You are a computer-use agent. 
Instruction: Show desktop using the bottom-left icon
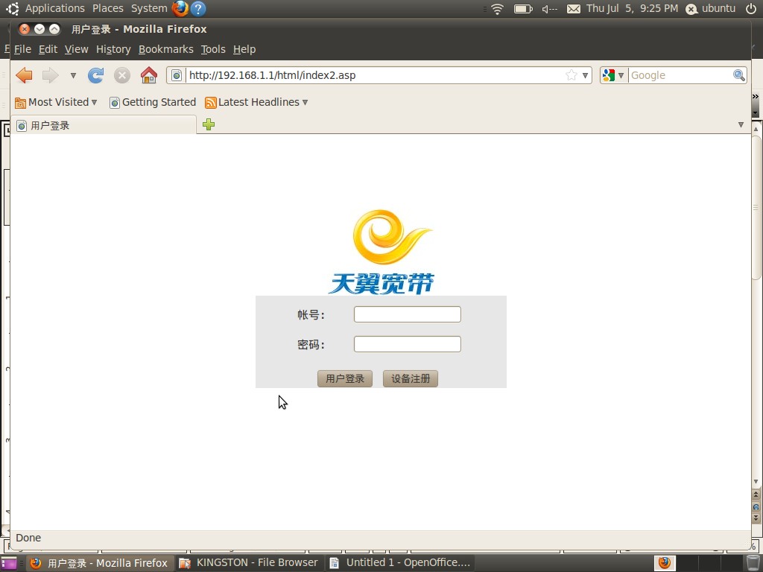click(x=9, y=563)
